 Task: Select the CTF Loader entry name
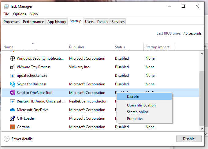pos(26,118)
